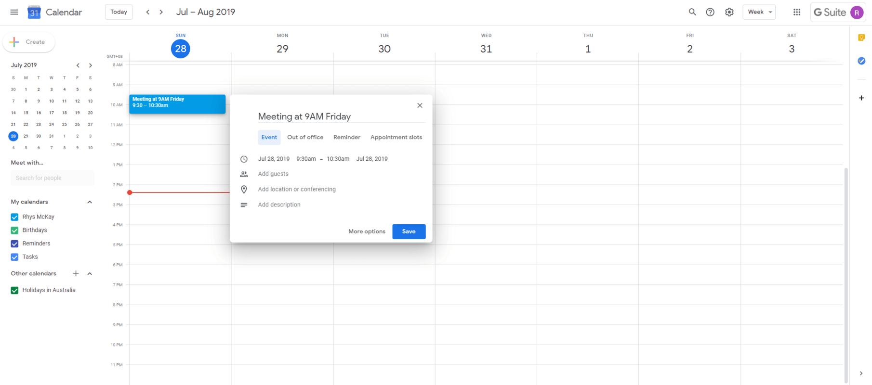Toggle the Rhys McKay calendar checkbox
The height and width of the screenshot is (385, 872).
[x=14, y=217]
